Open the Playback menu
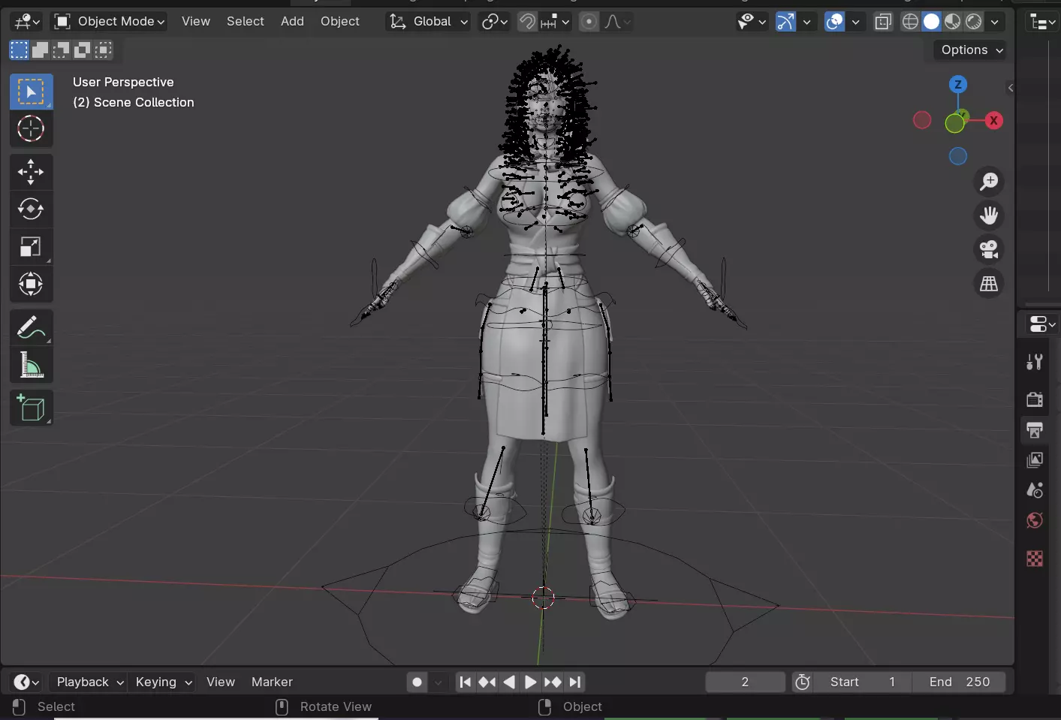Screen dimensions: 1061x720 pos(89,682)
